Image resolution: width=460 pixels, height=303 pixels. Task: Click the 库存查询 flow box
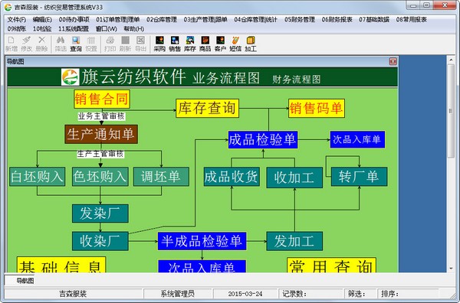(207, 109)
